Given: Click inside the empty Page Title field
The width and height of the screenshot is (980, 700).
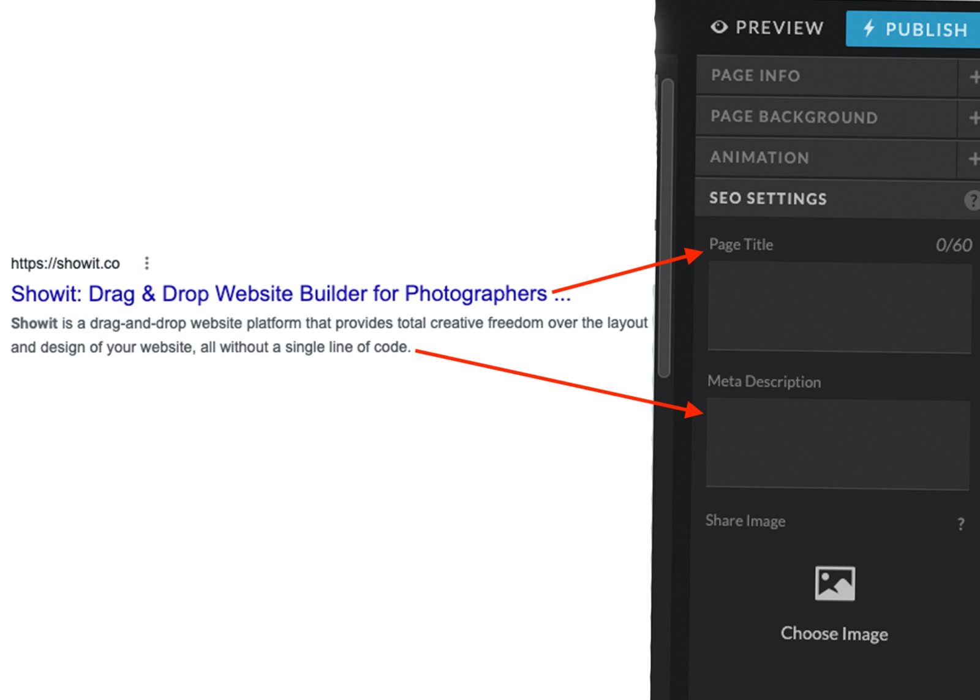Looking at the screenshot, I should click(x=838, y=305).
